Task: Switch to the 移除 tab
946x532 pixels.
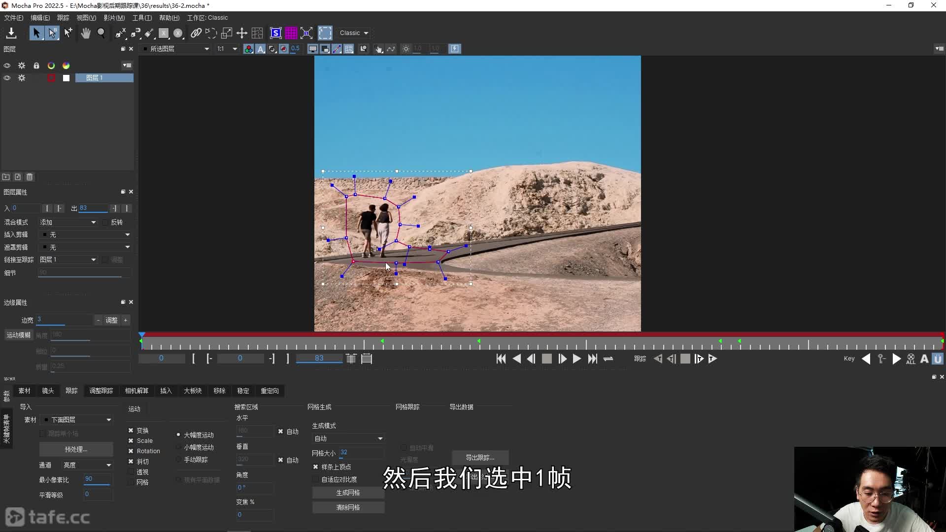Action: 219,391
